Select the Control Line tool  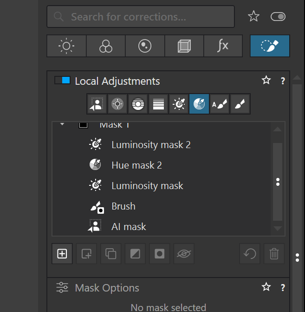[x=137, y=104]
